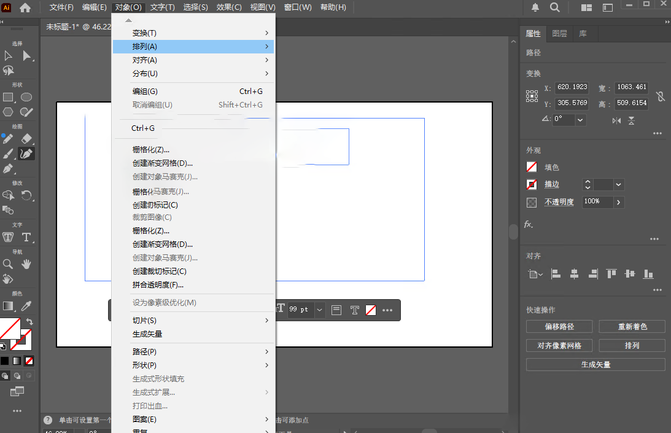Switch to 图层 tab
The height and width of the screenshot is (433, 671).
(x=559, y=33)
